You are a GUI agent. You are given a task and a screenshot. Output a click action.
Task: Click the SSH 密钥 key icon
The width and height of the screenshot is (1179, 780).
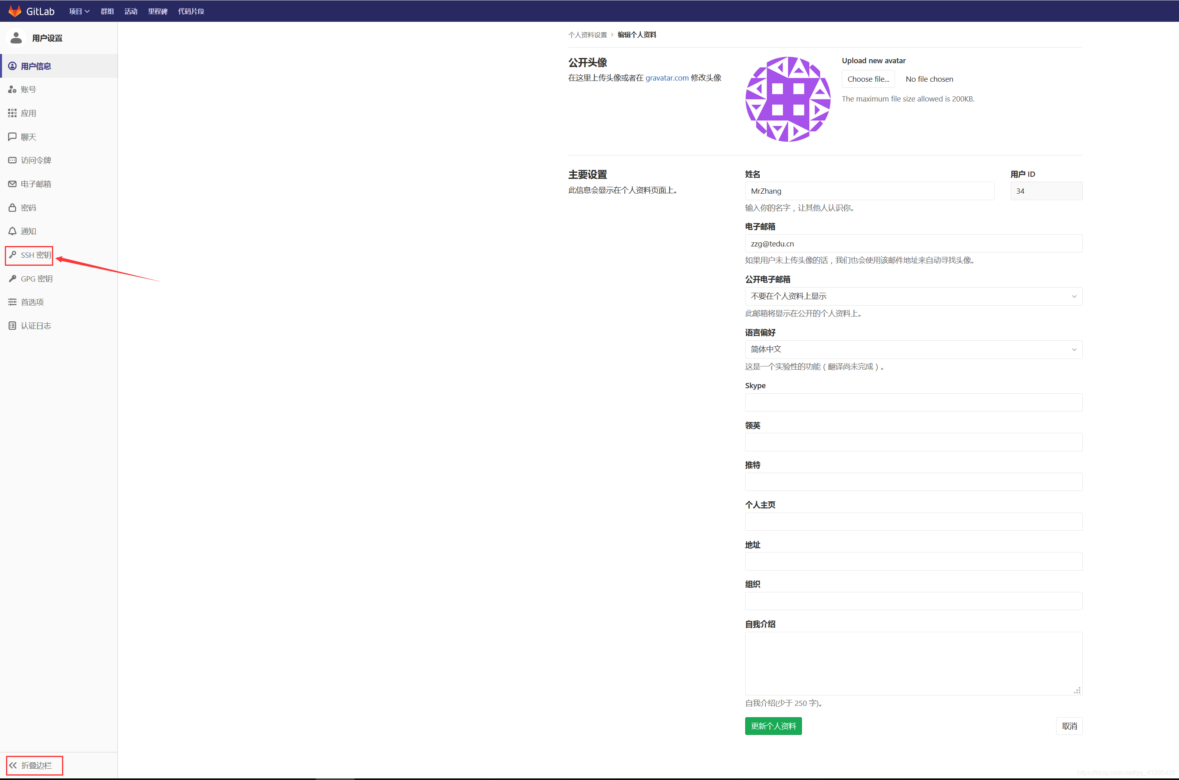pyautogui.click(x=12, y=255)
